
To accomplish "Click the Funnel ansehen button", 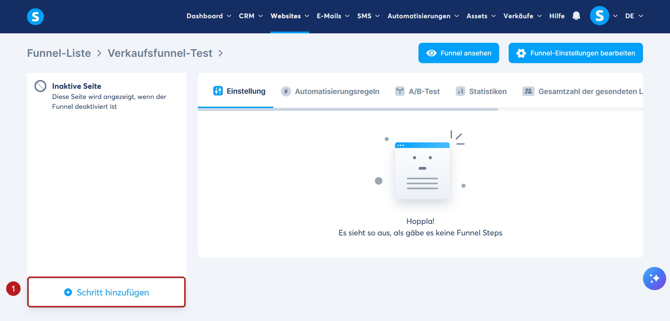I will click(x=458, y=53).
